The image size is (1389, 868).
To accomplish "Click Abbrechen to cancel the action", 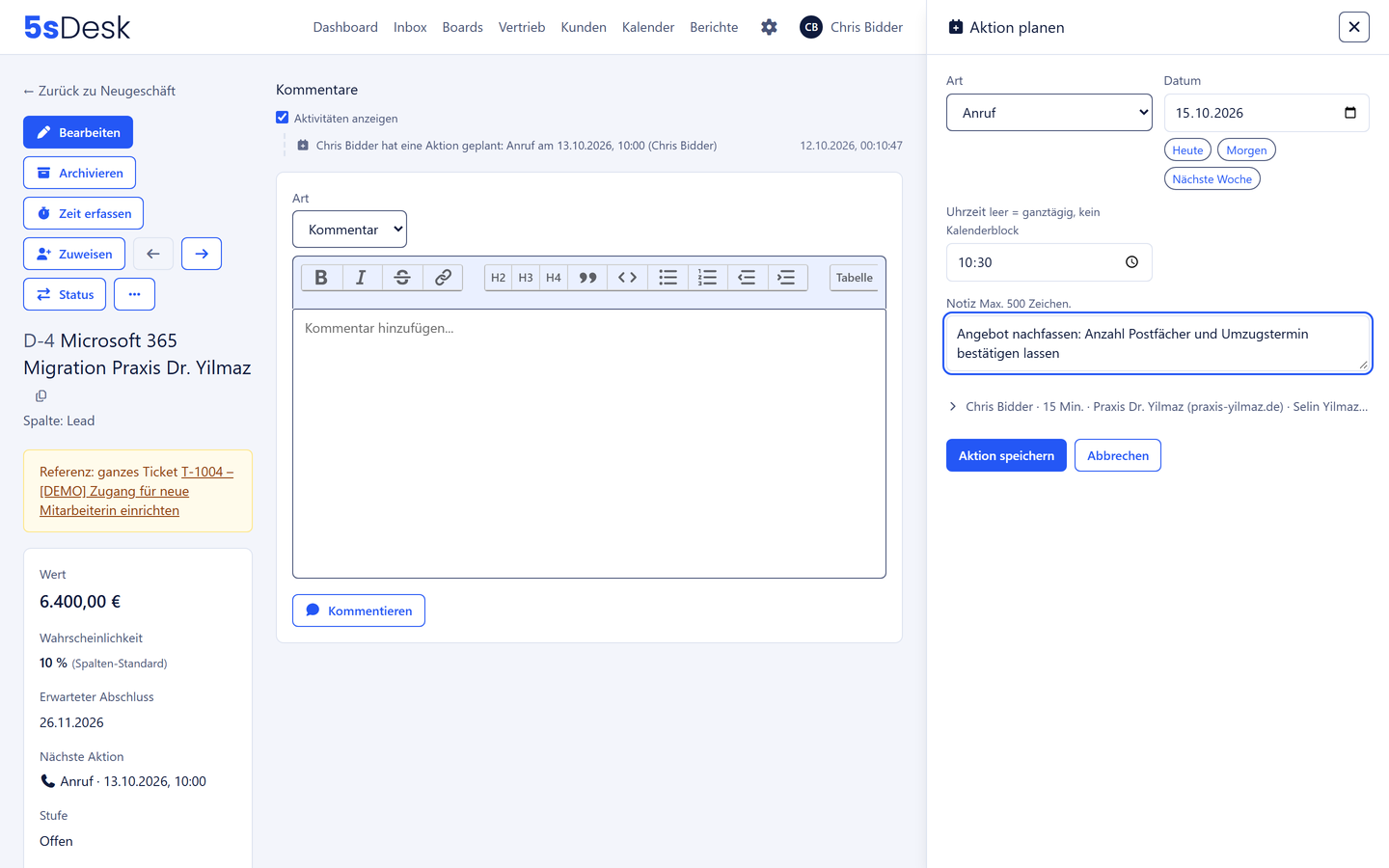I will [1118, 455].
